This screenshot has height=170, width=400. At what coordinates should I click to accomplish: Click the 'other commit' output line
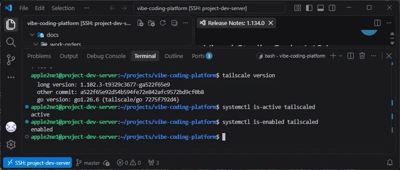pos(120,92)
